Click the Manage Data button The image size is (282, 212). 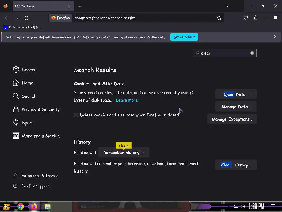(x=236, y=107)
